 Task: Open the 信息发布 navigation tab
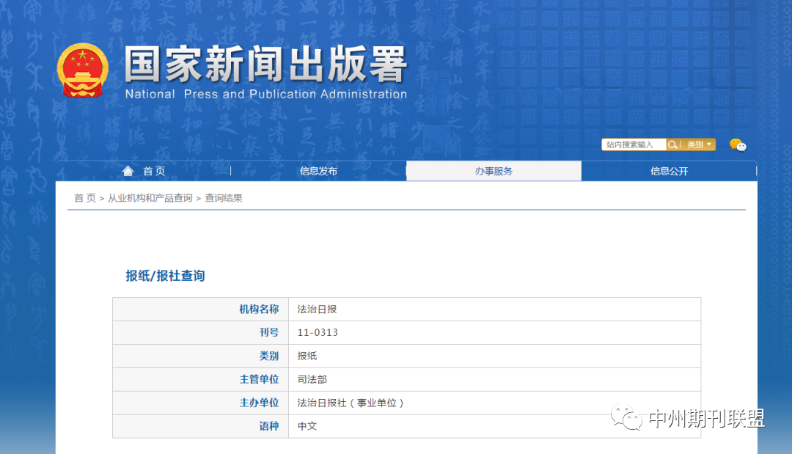pyautogui.click(x=318, y=171)
